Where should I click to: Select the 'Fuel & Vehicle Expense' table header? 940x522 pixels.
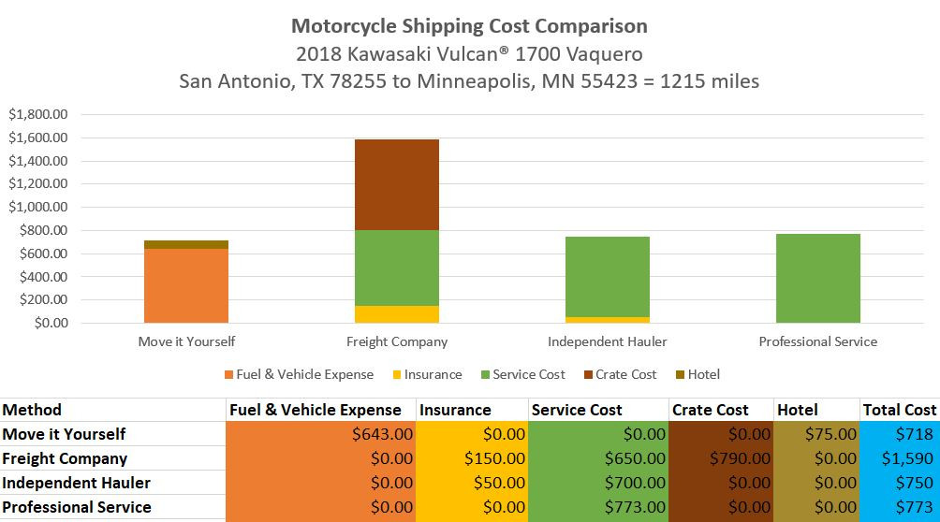321,410
